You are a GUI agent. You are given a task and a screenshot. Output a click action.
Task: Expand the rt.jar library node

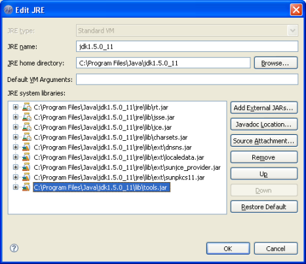point(16,107)
